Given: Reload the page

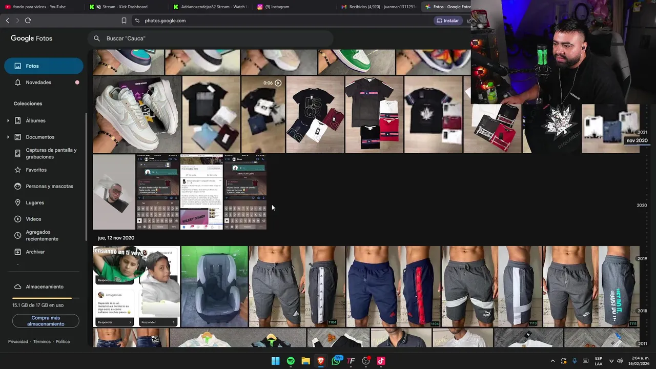Looking at the screenshot, I should pyautogui.click(x=28, y=20).
